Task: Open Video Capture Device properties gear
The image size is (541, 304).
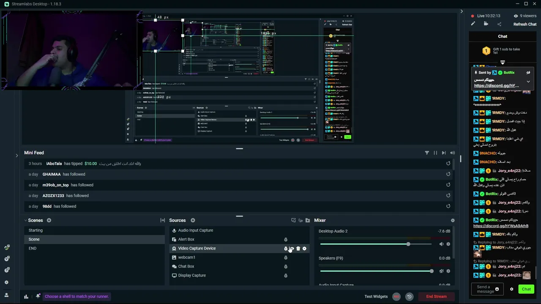Action: point(304,249)
